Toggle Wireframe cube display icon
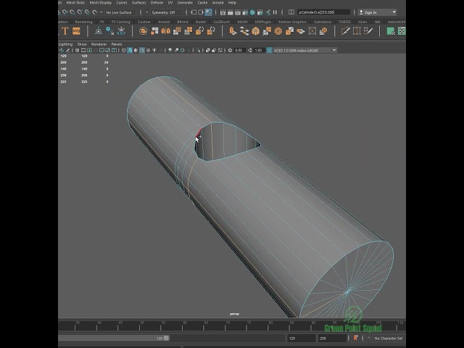 point(124,50)
